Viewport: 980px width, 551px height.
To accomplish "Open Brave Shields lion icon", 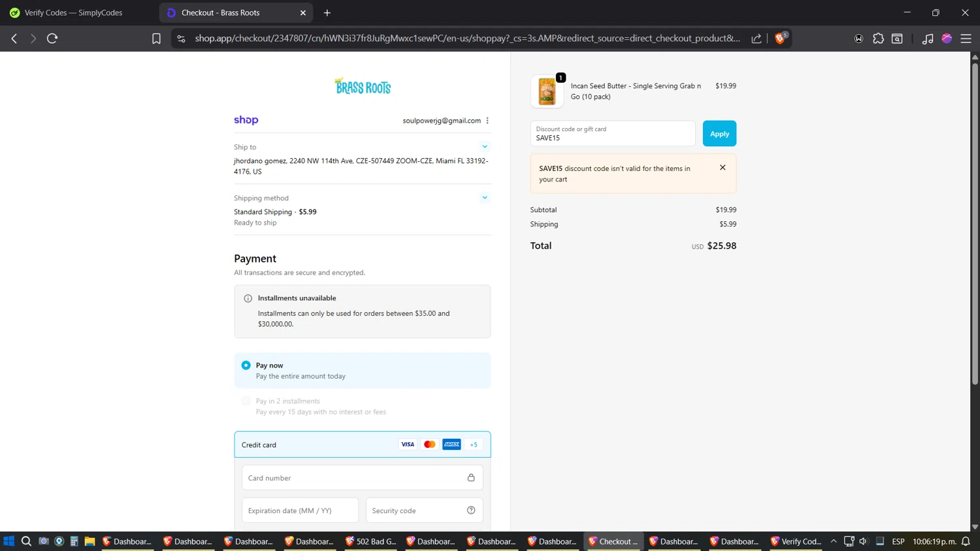I will point(780,38).
